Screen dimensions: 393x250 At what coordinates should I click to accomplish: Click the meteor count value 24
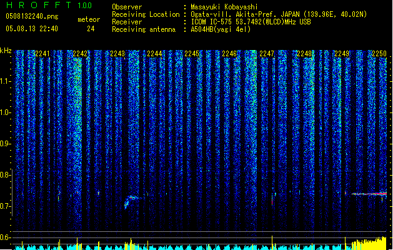coord(91,29)
